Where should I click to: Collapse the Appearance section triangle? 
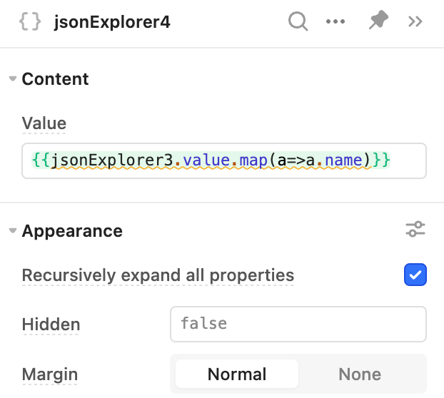[12, 230]
